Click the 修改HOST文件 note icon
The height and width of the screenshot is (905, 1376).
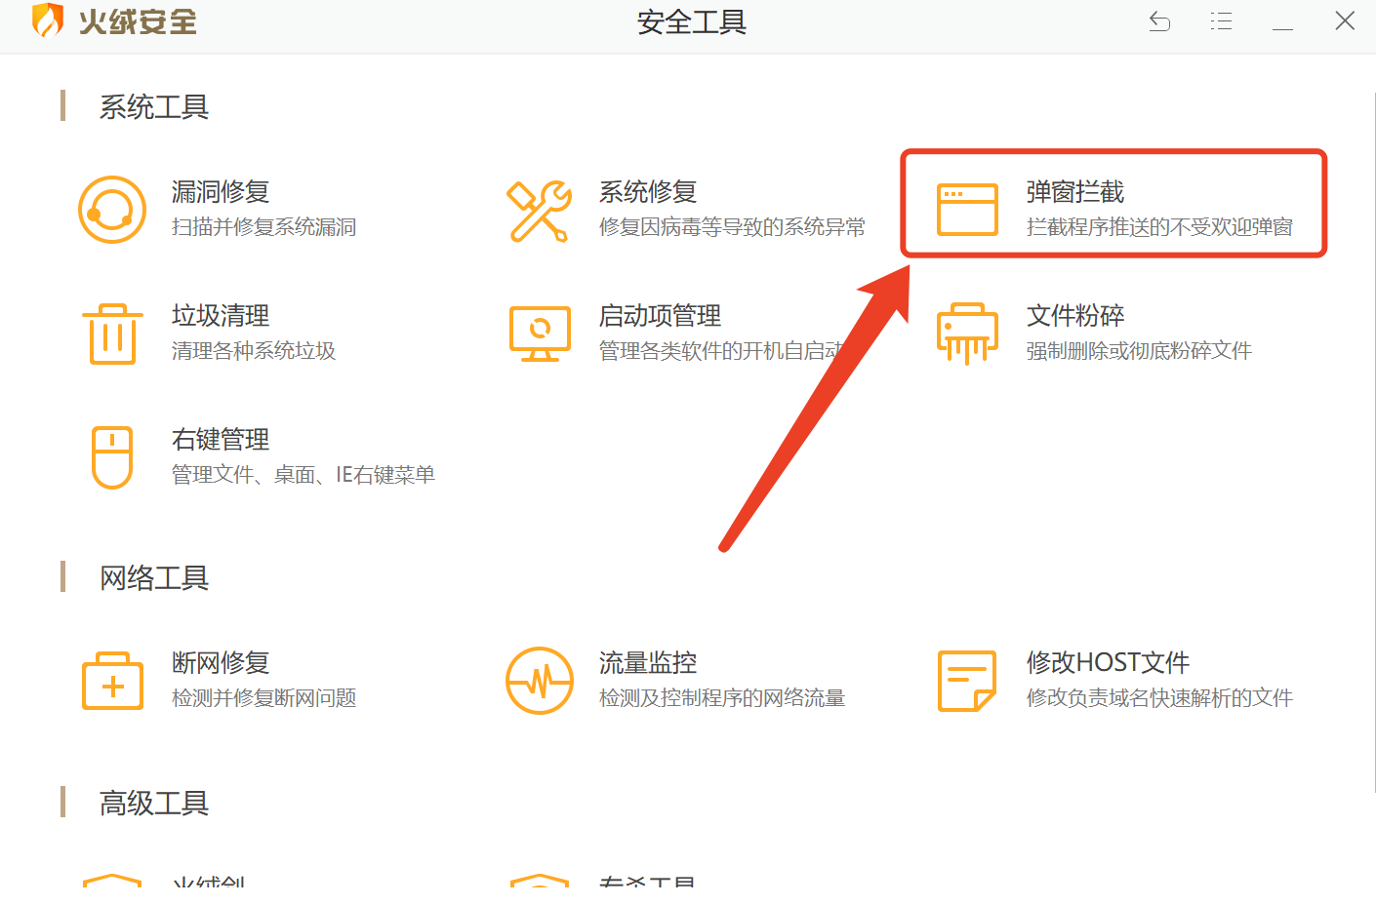pos(967,681)
